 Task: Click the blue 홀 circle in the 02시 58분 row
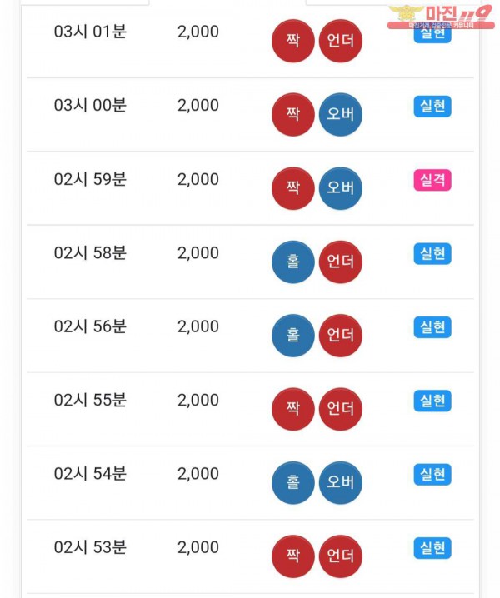292,262
